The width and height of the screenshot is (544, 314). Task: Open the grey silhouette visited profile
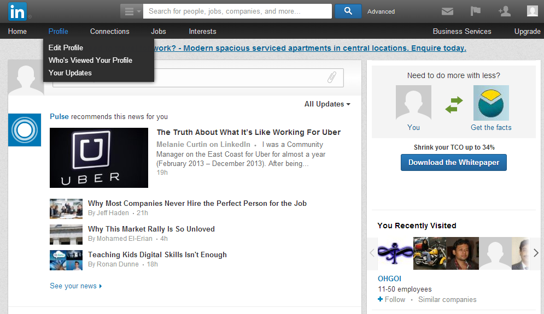point(495,253)
